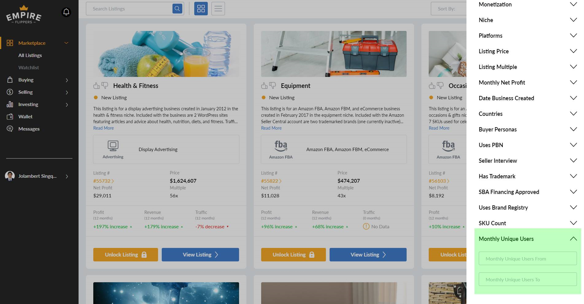The height and width of the screenshot is (304, 584).
Task: Open listing #55822 link
Action: [x=271, y=181]
